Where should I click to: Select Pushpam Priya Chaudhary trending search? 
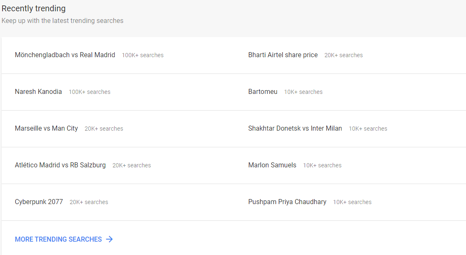point(287,202)
